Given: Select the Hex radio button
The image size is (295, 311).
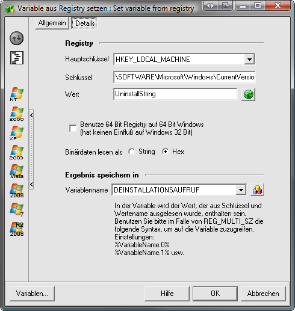Looking at the screenshot, I should [x=166, y=152].
